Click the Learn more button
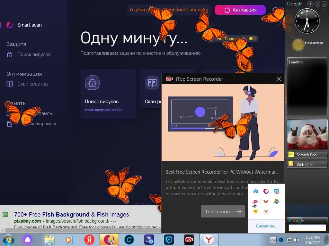The image size is (329, 246). click(223, 211)
